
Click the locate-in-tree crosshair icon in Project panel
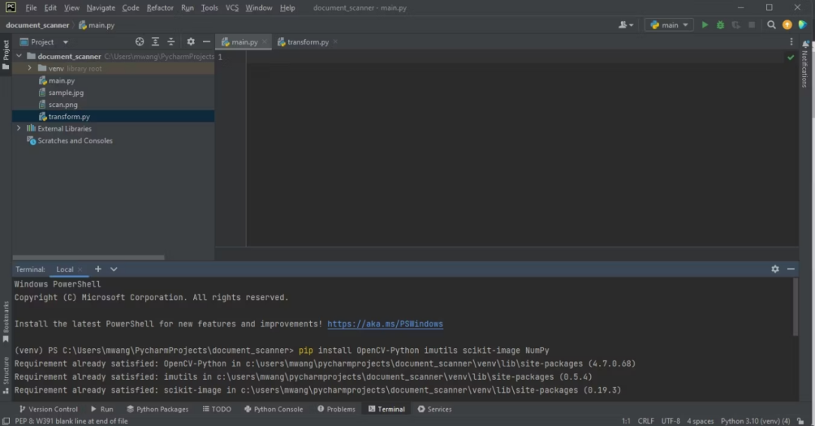coord(140,42)
